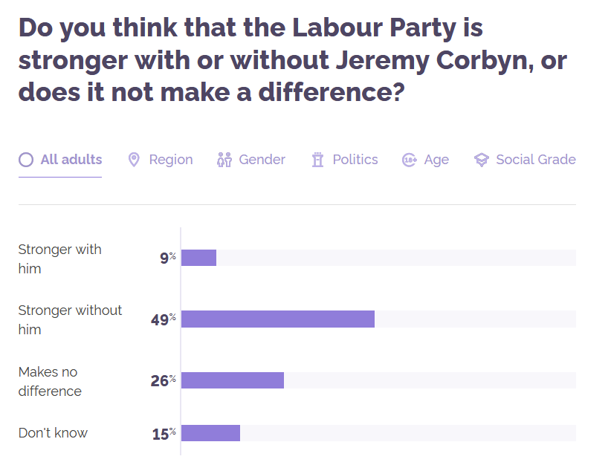611x465 pixels.
Task: Click the people icon for Gender
Action: pyautogui.click(x=224, y=160)
